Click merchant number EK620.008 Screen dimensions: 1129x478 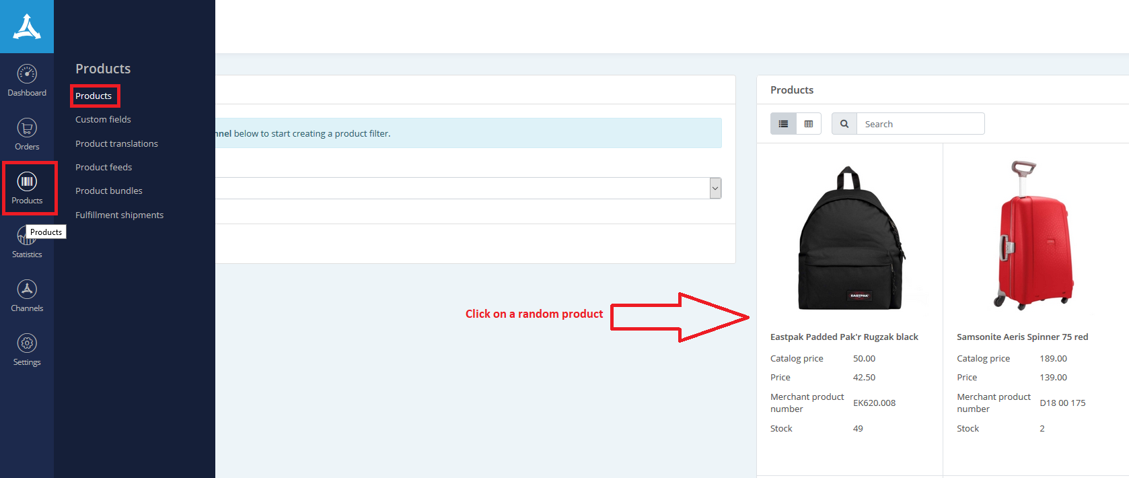pyautogui.click(x=874, y=403)
